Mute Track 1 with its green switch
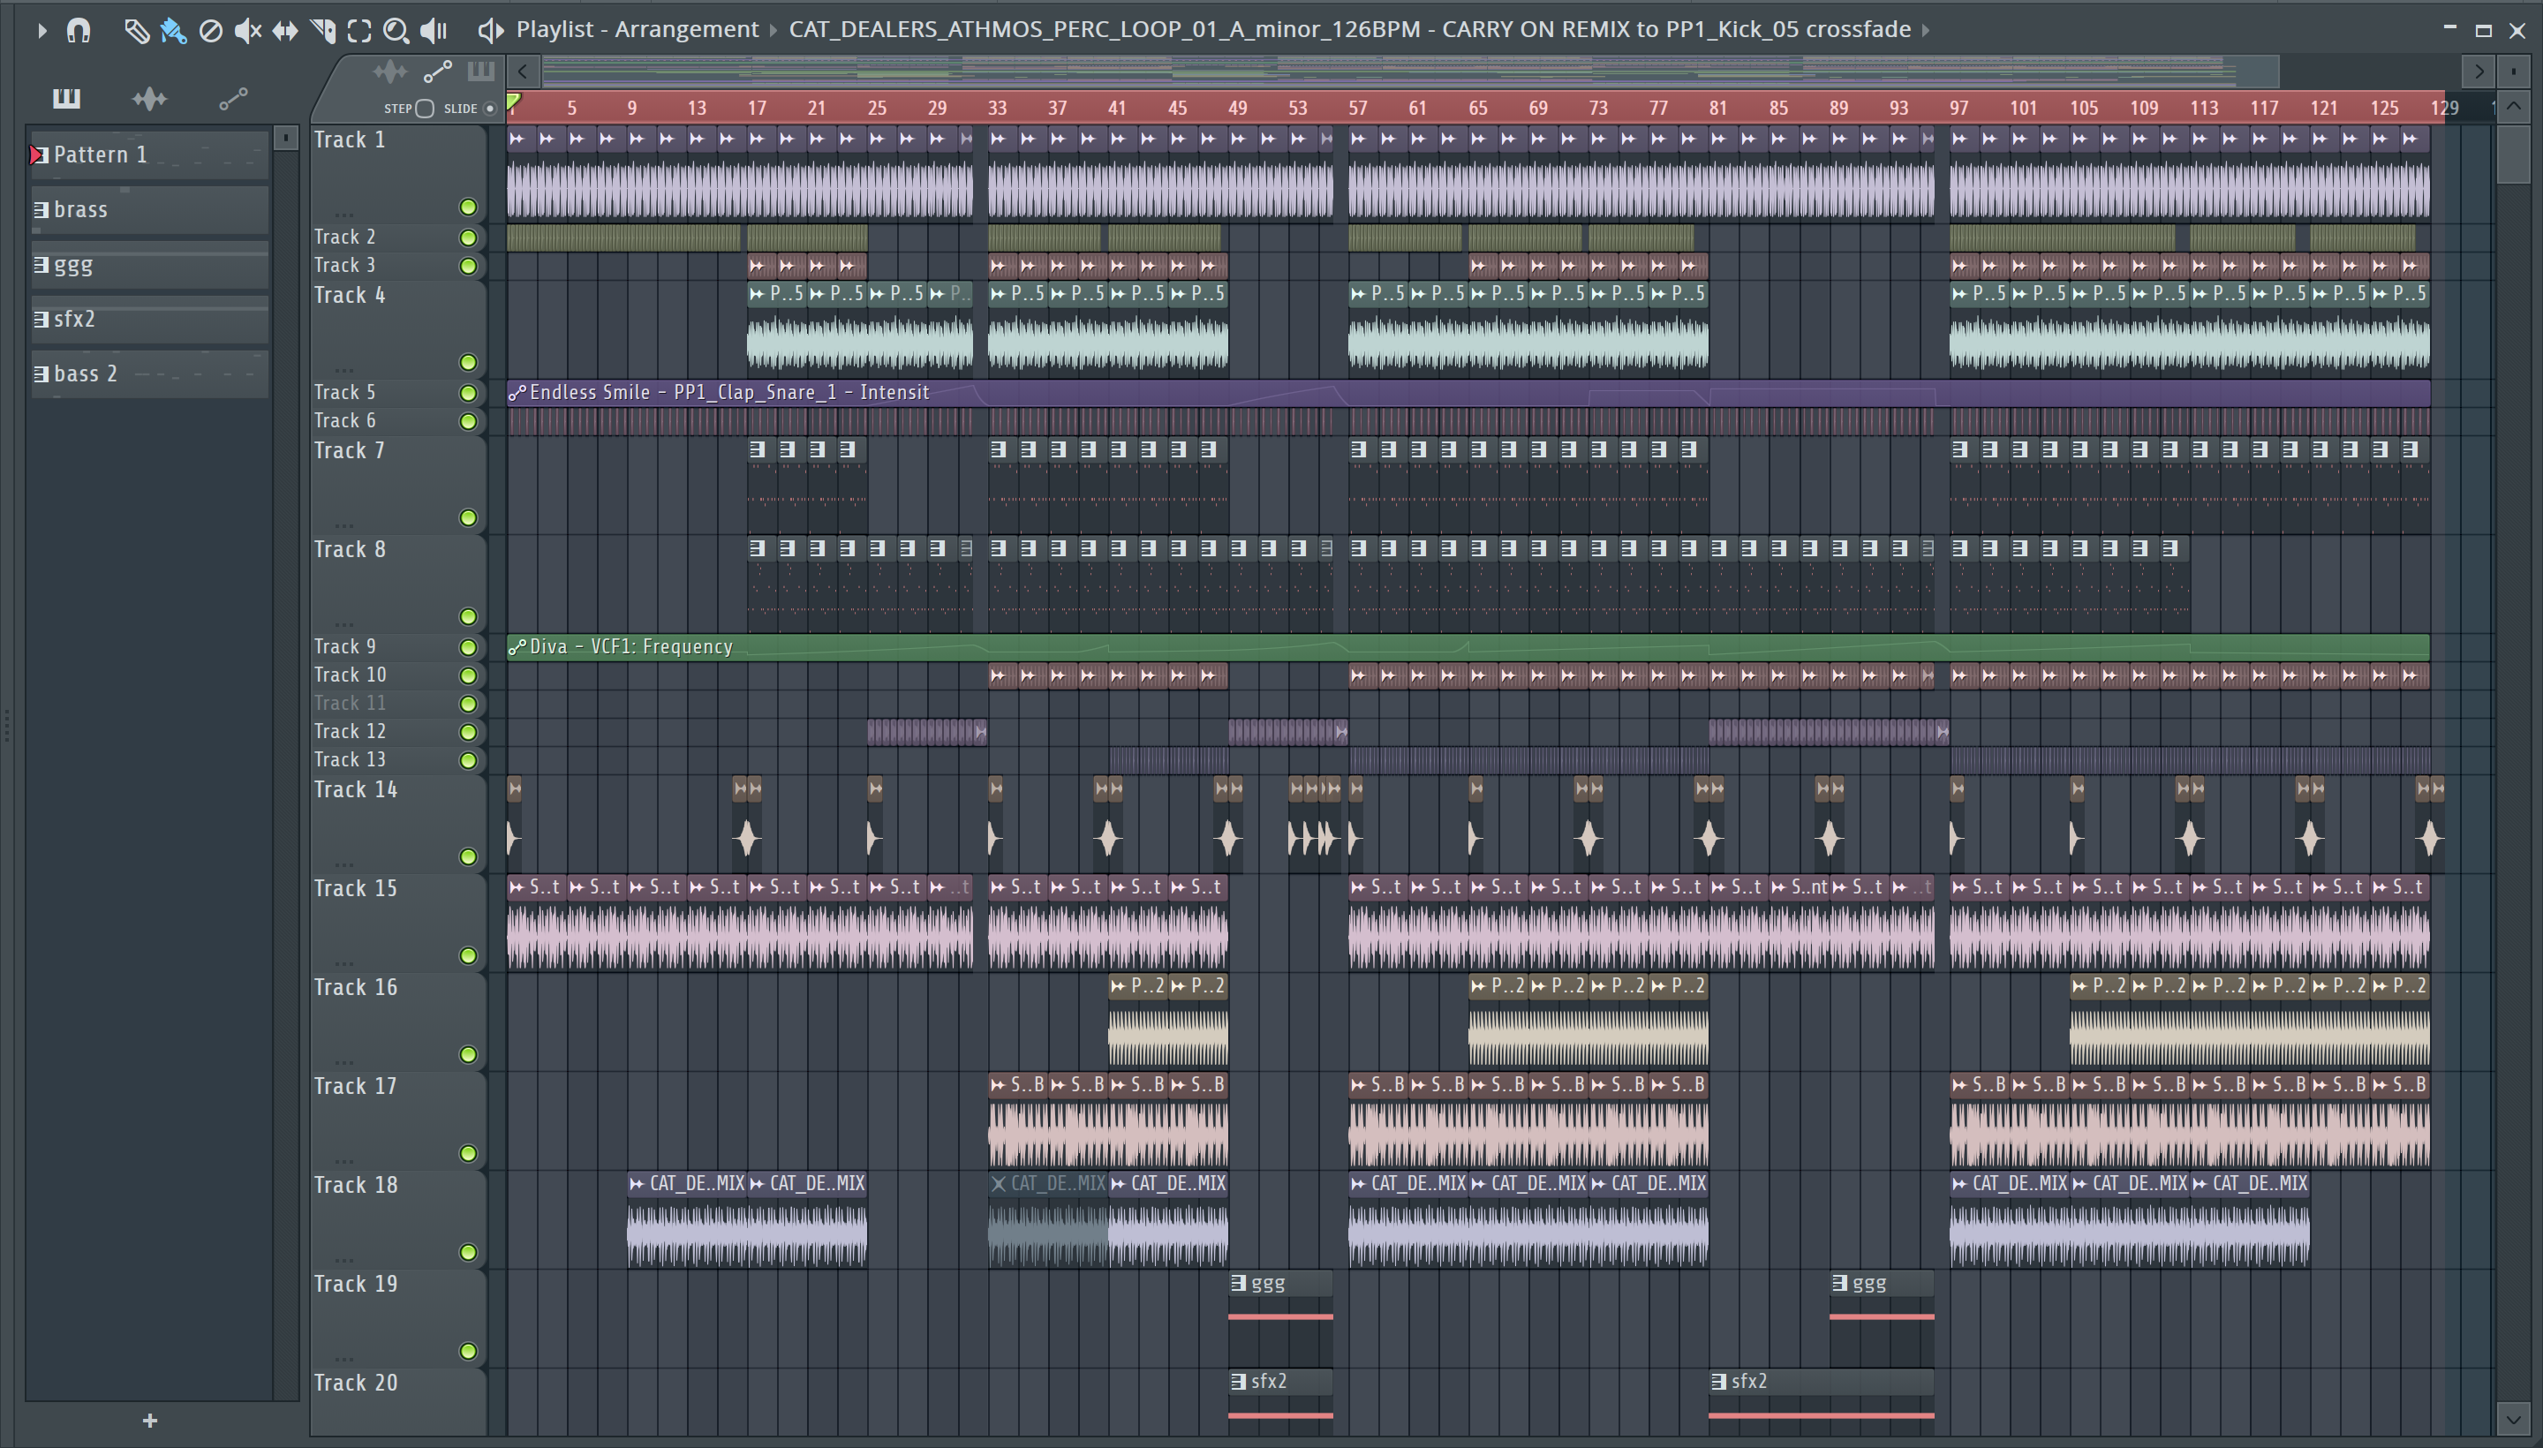 467,207
